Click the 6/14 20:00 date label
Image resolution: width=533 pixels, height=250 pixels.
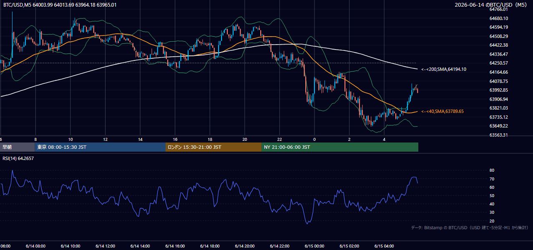(x=245, y=246)
